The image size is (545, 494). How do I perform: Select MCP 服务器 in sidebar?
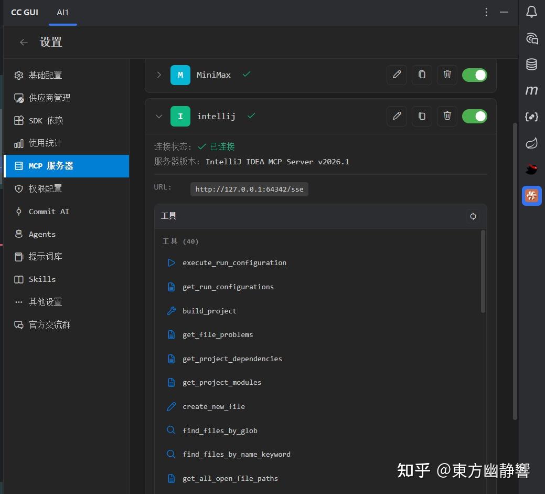click(x=67, y=166)
